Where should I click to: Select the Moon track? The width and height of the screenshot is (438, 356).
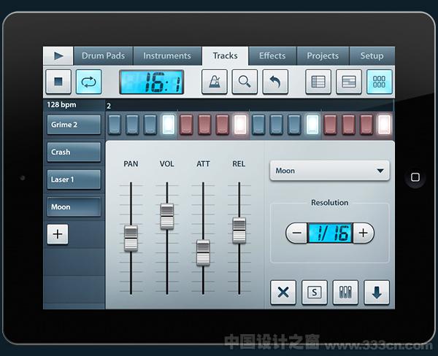point(74,207)
